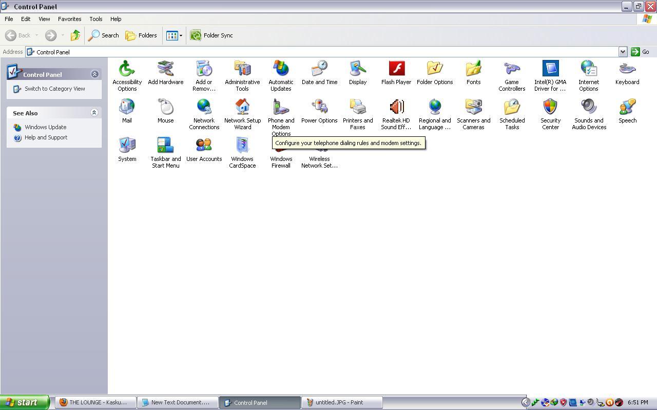Open Display properties icon

[358, 68]
